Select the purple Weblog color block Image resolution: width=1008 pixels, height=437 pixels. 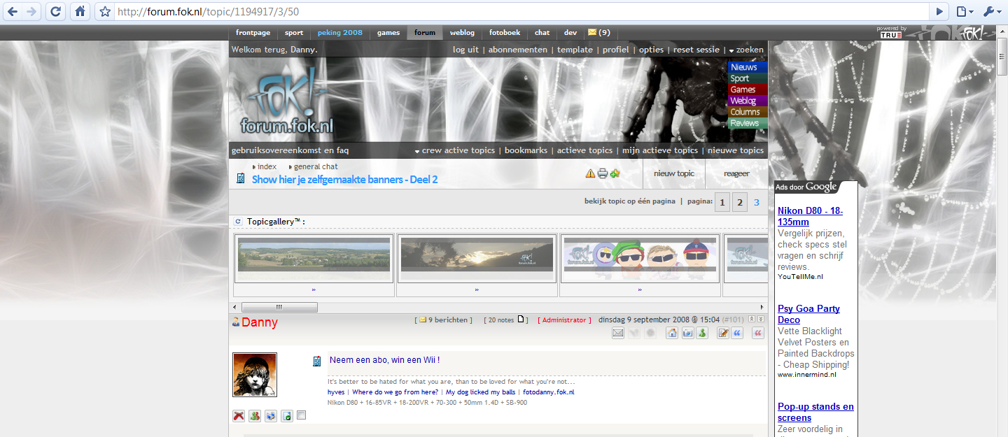748,101
